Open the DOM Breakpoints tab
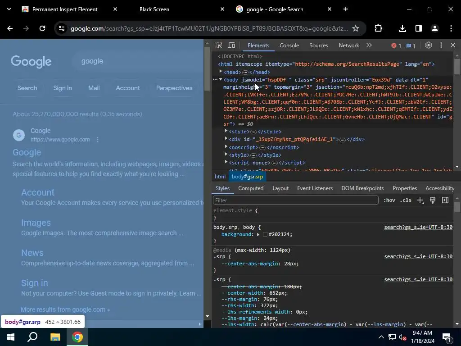461x346 pixels. point(362,188)
